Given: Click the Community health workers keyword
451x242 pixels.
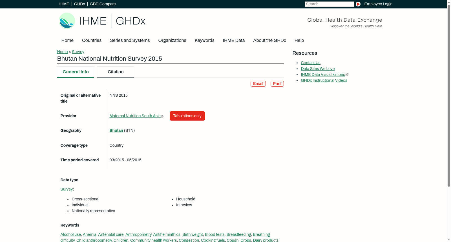Looking at the screenshot, I should tap(154, 240).
